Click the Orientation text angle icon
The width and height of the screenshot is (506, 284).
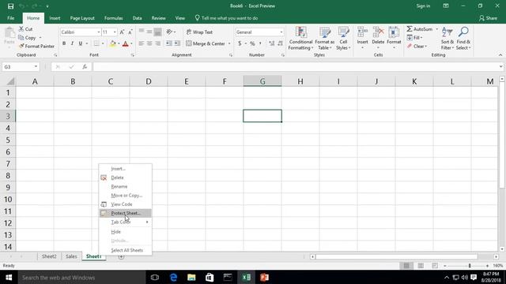169,32
